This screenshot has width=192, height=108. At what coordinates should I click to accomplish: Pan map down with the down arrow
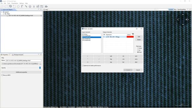(x=183, y=25)
